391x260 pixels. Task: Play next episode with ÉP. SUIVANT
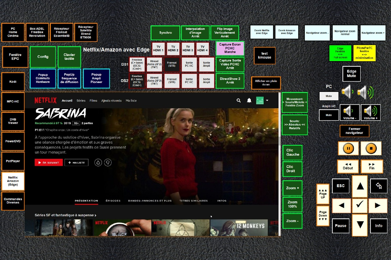[x=49, y=162]
